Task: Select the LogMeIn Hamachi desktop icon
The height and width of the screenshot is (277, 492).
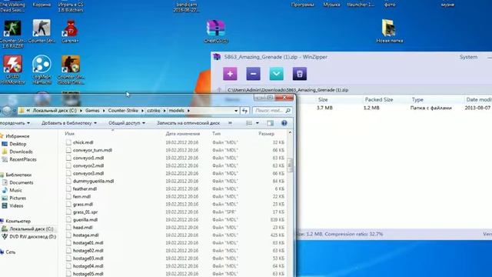Action: coord(42,70)
